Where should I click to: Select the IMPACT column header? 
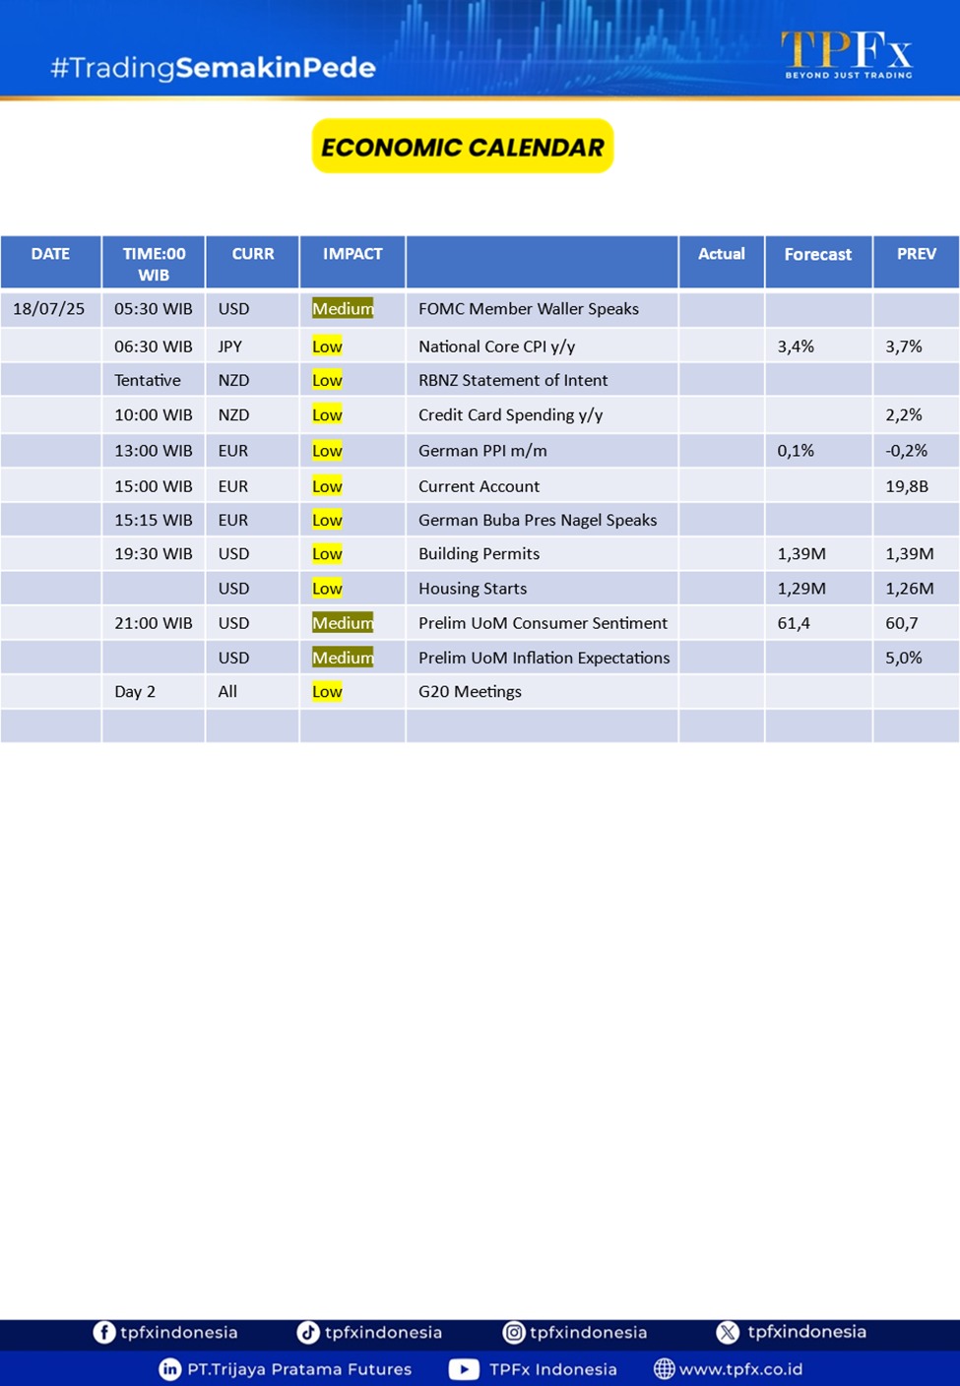click(x=352, y=255)
